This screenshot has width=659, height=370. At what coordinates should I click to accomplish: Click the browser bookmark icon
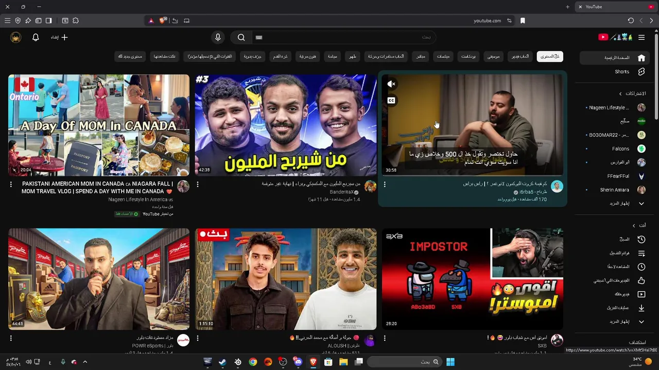pos(523,21)
